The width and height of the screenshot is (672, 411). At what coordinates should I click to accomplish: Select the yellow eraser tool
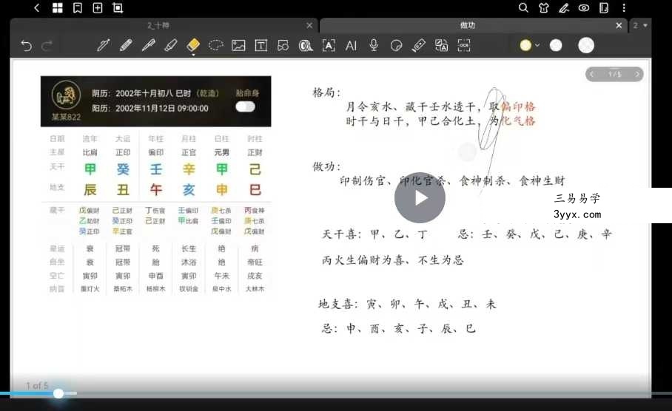tap(193, 45)
